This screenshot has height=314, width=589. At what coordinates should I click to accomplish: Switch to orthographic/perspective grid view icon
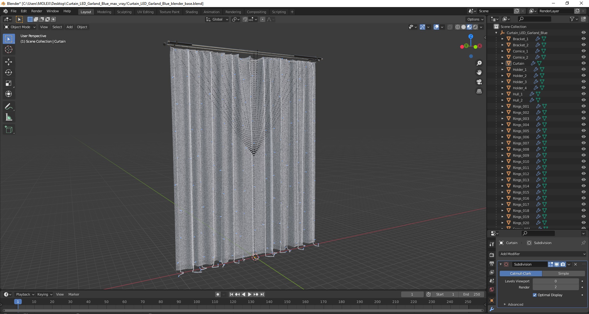(479, 91)
